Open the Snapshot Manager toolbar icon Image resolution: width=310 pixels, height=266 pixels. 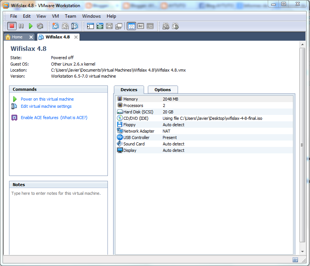point(75,26)
